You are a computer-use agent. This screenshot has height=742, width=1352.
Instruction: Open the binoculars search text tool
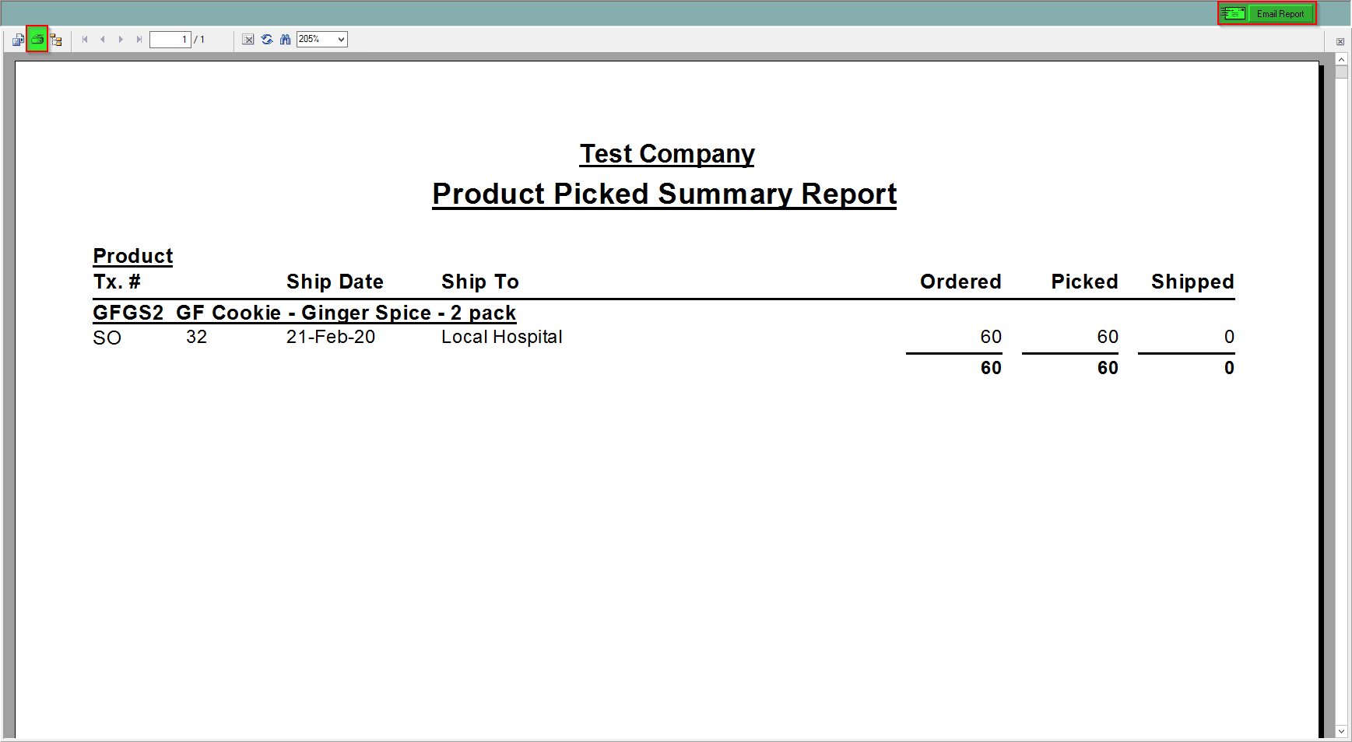pos(286,40)
